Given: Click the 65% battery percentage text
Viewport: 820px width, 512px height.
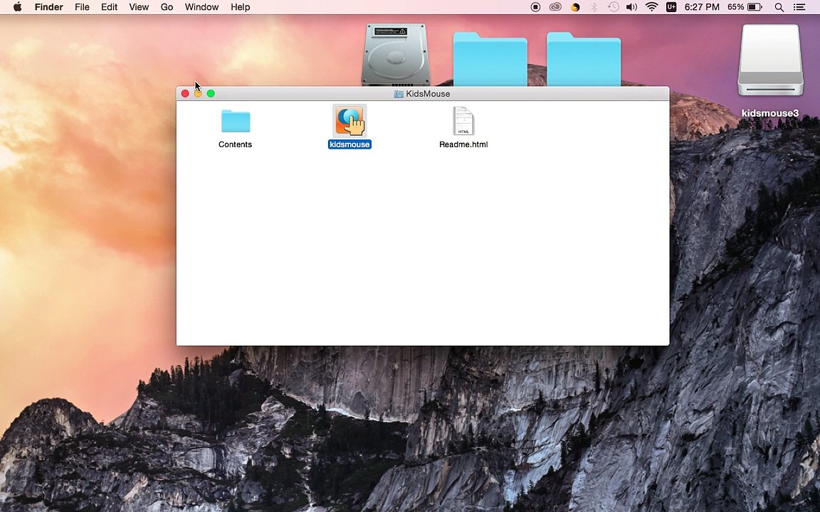Looking at the screenshot, I should pos(735,7).
